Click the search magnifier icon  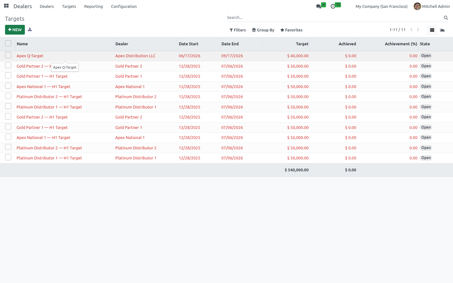coord(446,18)
